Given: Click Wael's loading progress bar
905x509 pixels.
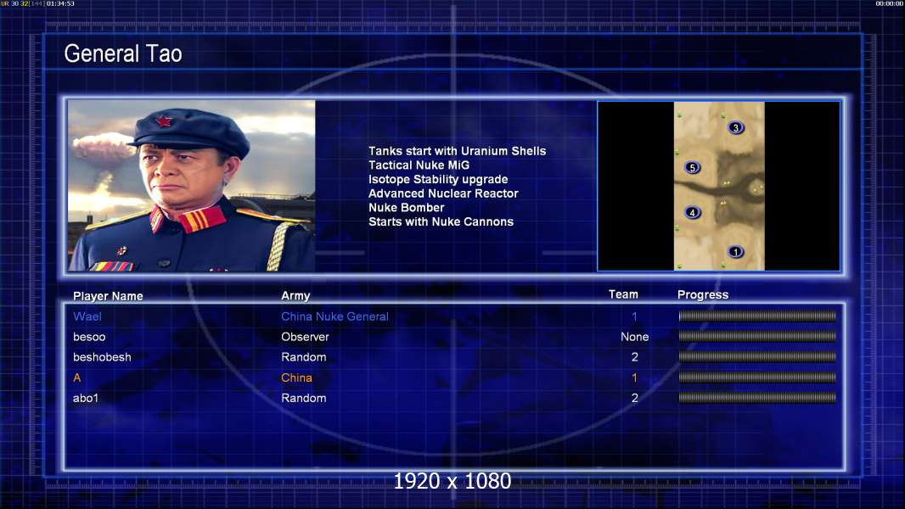Looking at the screenshot, I should pos(757,316).
